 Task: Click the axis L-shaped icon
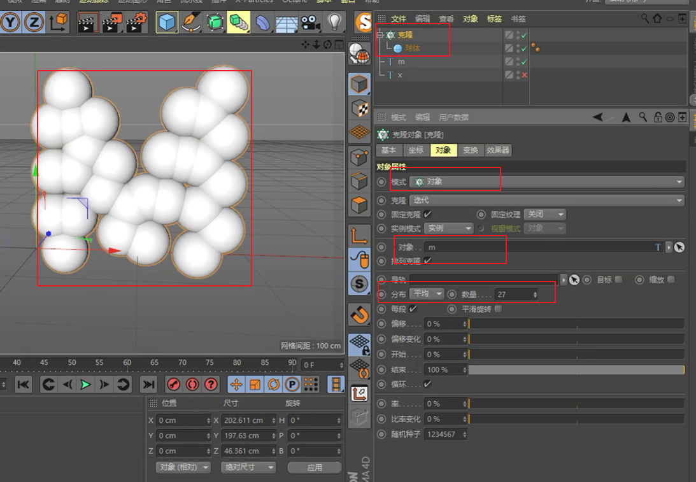[359, 236]
